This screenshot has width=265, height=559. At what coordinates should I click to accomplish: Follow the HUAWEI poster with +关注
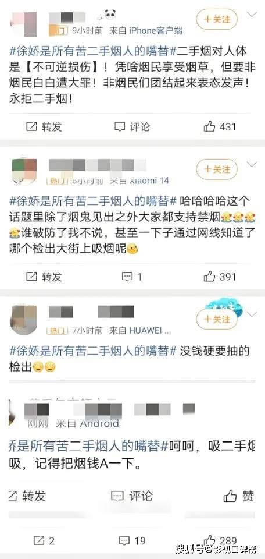pyautogui.click(x=217, y=319)
